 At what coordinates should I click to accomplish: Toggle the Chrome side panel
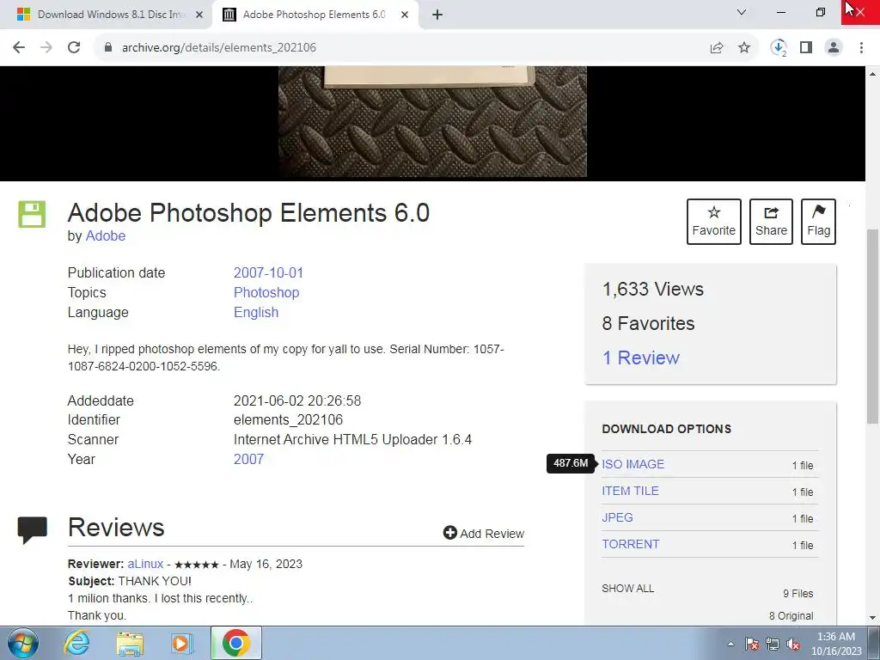click(806, 48)
